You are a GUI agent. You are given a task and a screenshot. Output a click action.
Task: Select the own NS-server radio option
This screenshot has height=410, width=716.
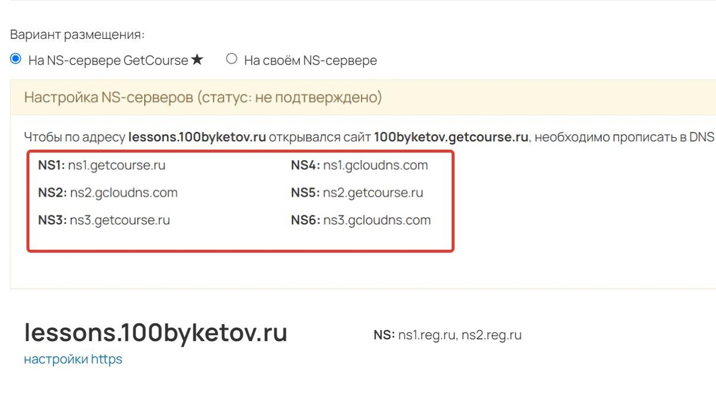(x=232, y=59)
